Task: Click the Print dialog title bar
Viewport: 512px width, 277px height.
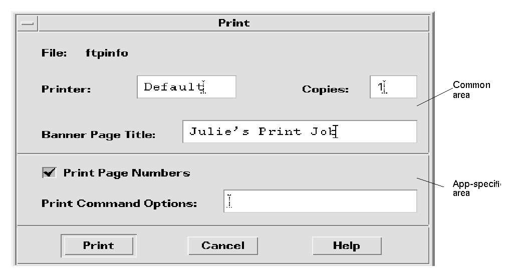Action: [x=233, y=23]
